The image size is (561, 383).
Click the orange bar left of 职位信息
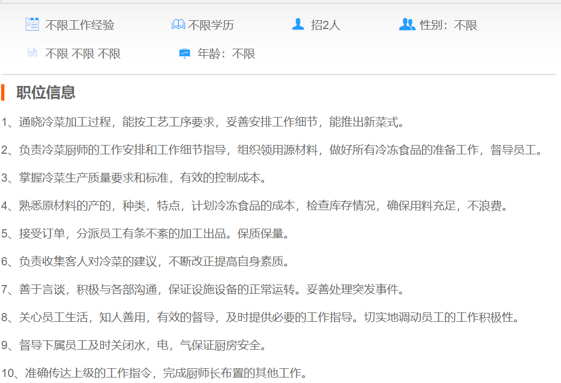pyautogui.click(x=3, y=92)
